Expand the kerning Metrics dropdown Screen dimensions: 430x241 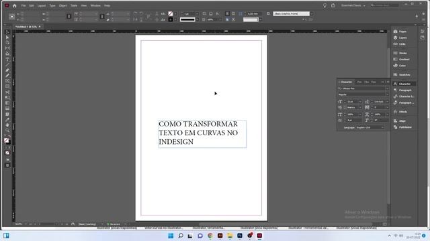coord(360,107)
